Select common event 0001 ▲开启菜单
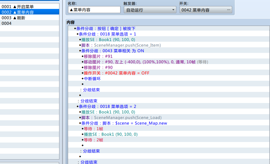The height and width of the screenshot is (164, 270). click(x=30, y=7)
